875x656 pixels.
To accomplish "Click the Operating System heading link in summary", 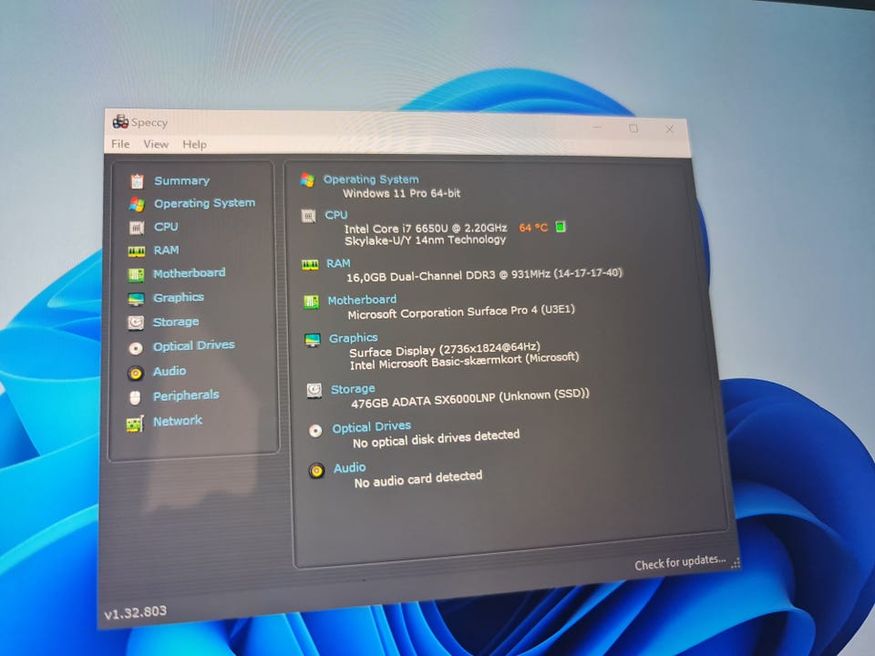I will tap(371, 179).
